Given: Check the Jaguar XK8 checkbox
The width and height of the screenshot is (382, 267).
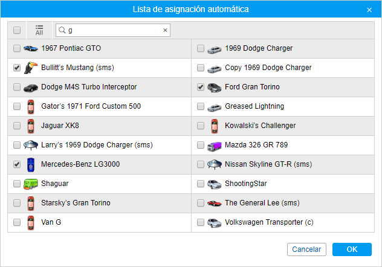Looking at the screenshot, I should point(17,126).
